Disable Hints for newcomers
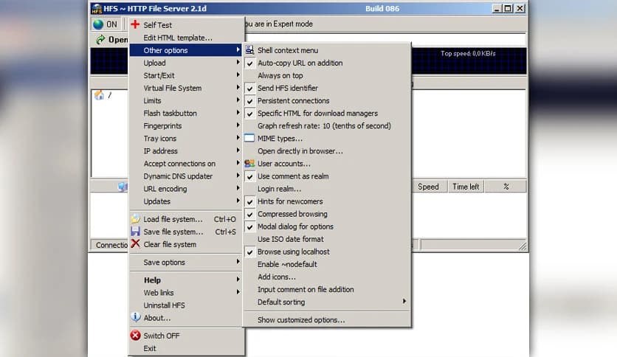 coord(327,201)
